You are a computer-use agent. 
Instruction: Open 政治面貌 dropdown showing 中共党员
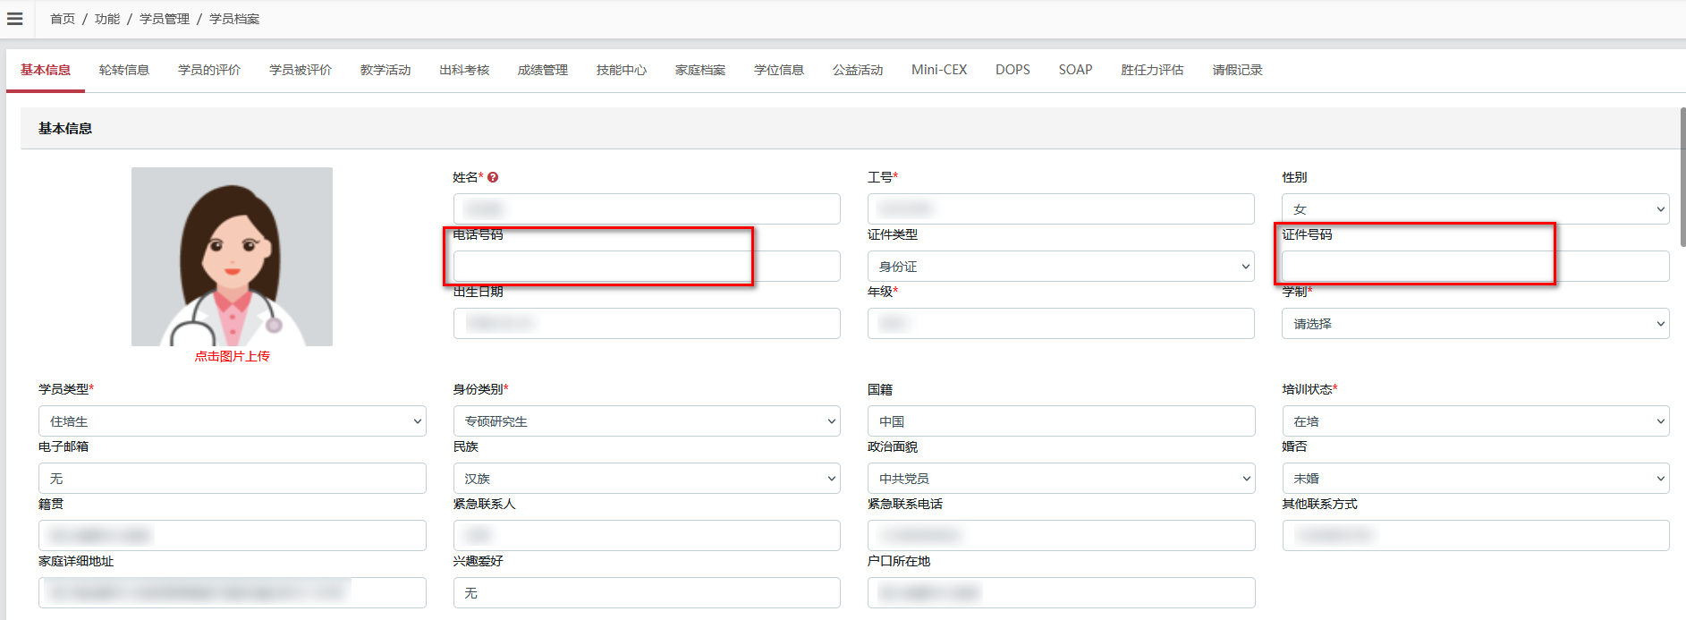[1061, 478]
